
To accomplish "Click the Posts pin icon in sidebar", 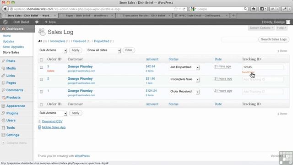I will pos(3,61).
